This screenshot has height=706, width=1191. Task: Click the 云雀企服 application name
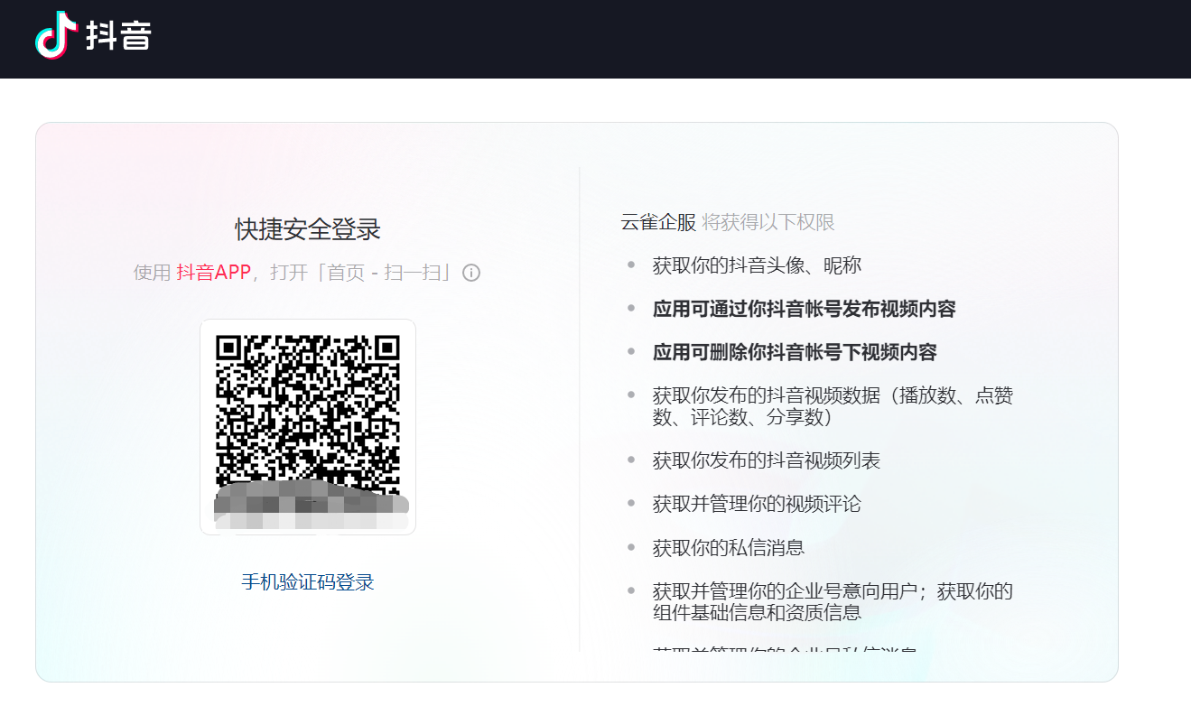[x=658, y=222]
